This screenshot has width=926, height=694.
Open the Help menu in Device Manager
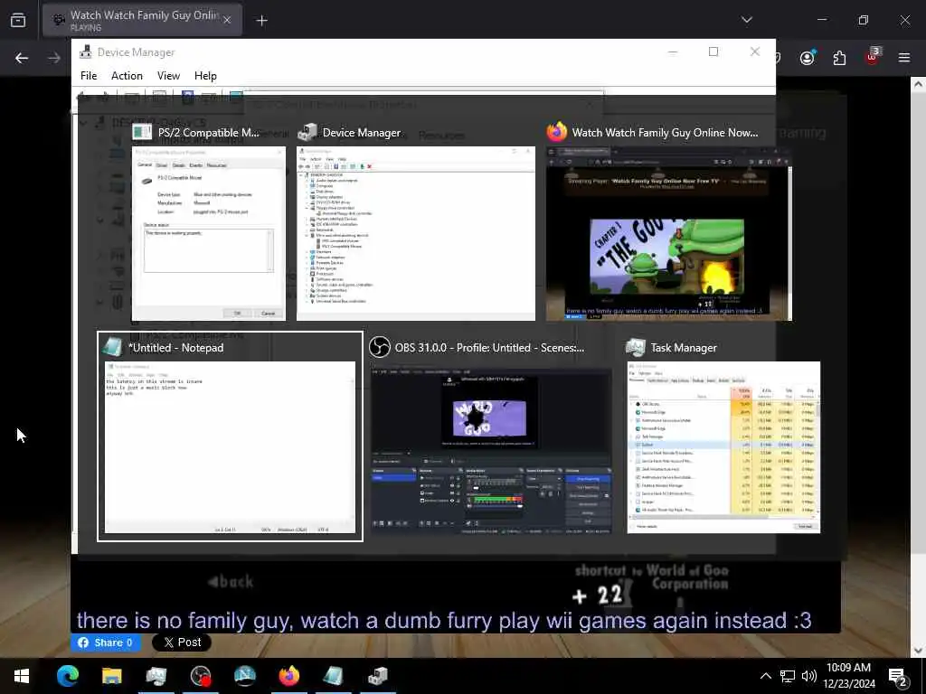(x=205, y=76)
